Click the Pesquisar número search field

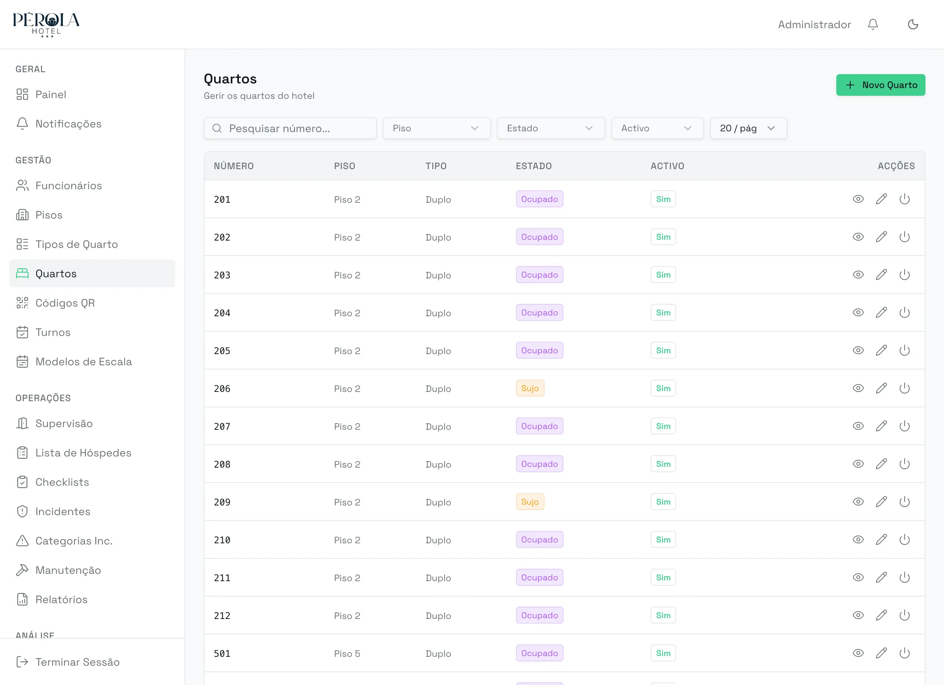[x=290, y=128]
